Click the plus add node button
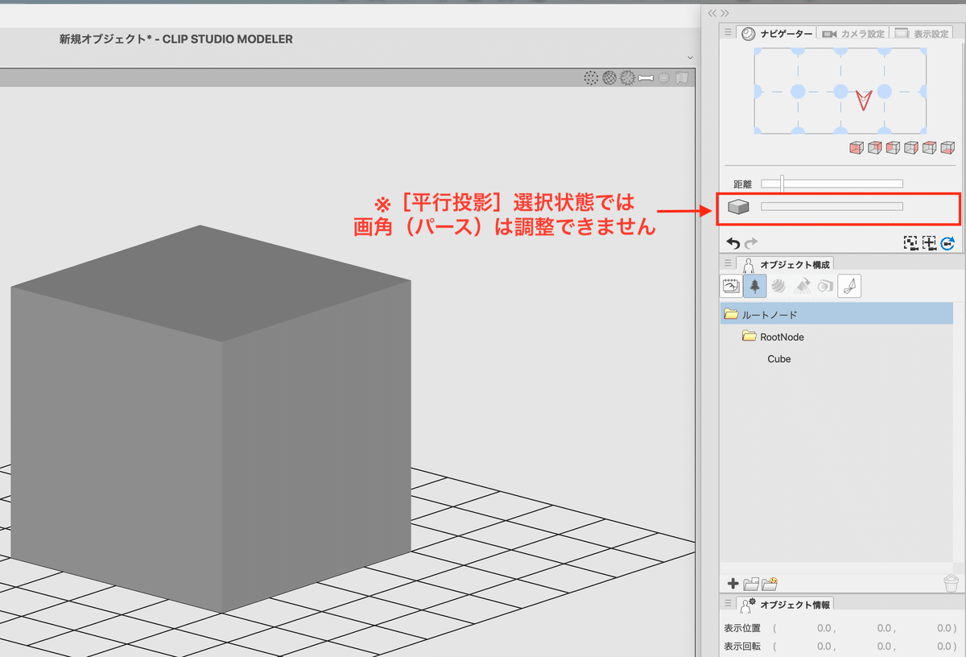The width and height of the screenshot is (966, 657). point(733,584)
